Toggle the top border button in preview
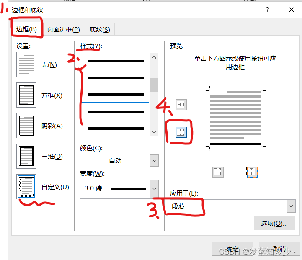 (181, 105)
